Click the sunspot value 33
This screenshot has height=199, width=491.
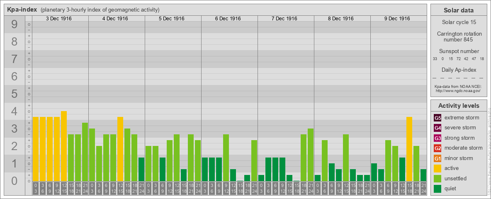(x=435, y=59)
